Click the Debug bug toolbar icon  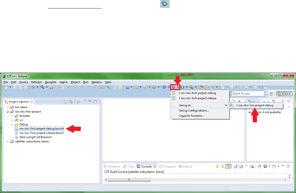[x=173, y=87]
